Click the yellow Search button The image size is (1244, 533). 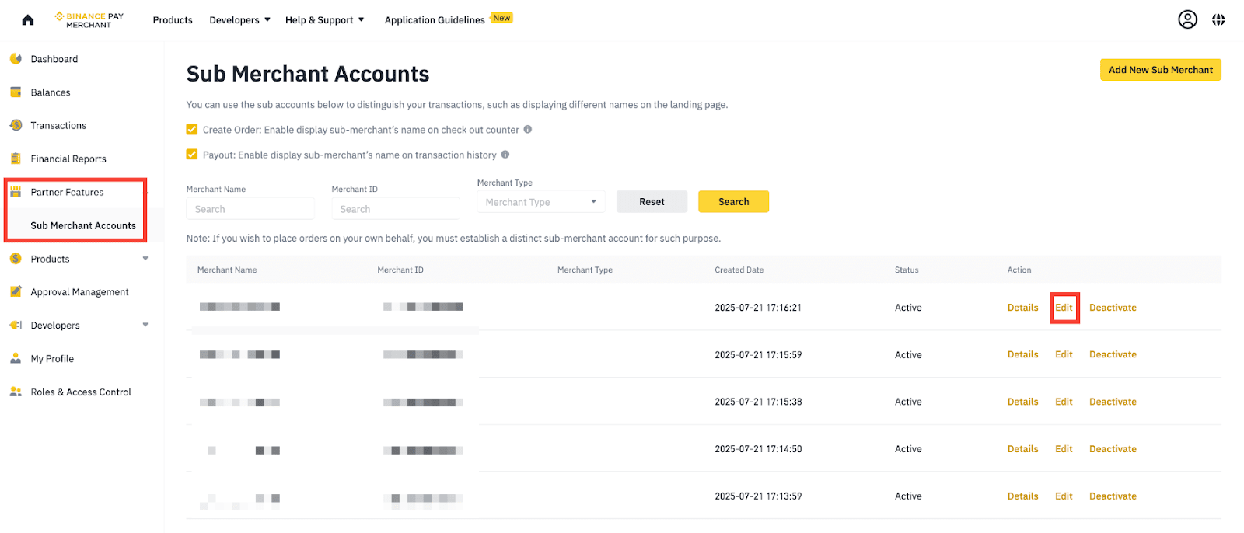click(x=733, y=202)
